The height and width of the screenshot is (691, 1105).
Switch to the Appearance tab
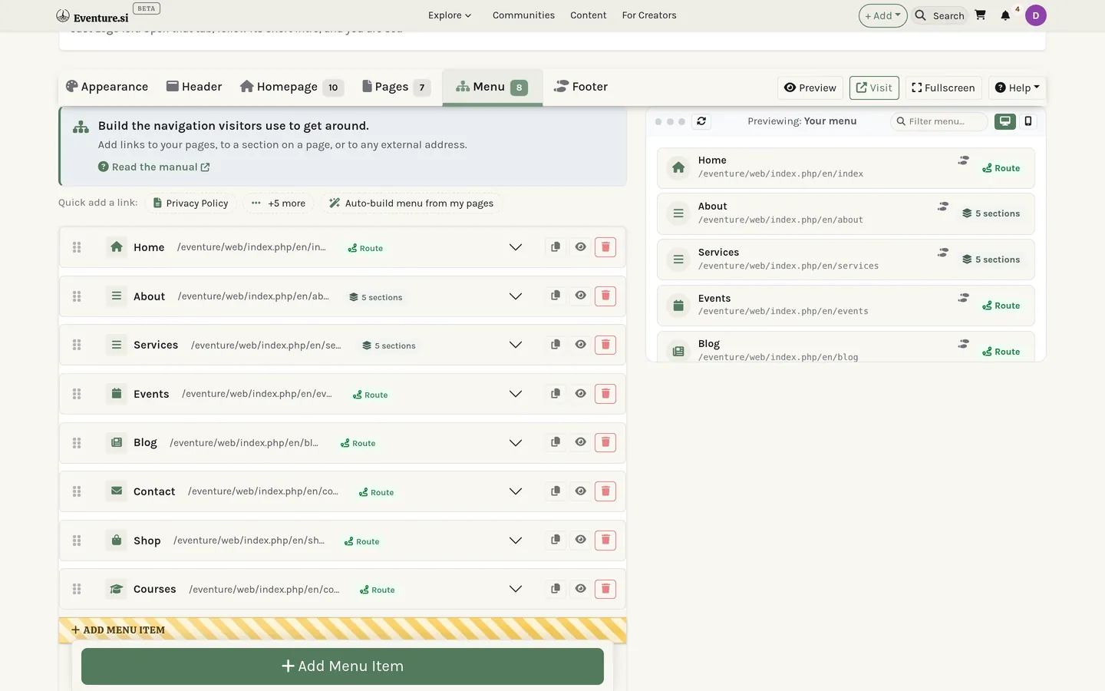[107, 87]
